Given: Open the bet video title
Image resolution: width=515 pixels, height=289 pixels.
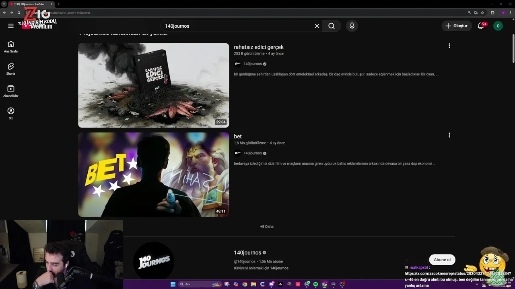Looking at the screenshot, I should tap(238, 136).
